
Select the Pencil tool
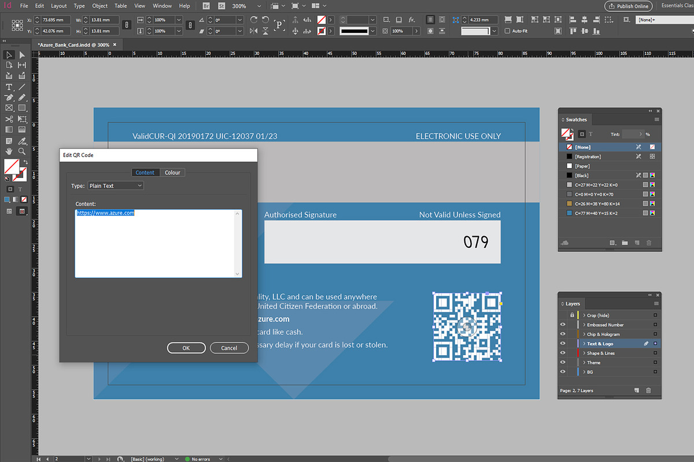[x=22, y=97]
